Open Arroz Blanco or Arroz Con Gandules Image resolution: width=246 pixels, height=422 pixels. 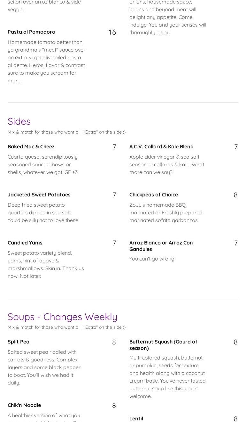161,245
